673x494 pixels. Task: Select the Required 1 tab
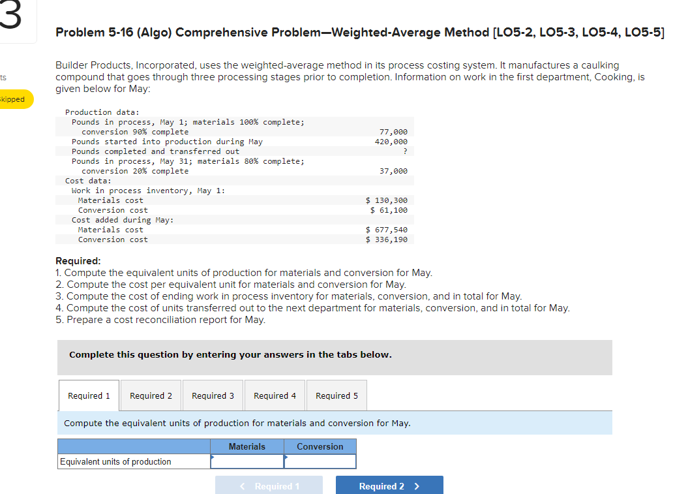[x=89, y=395]
